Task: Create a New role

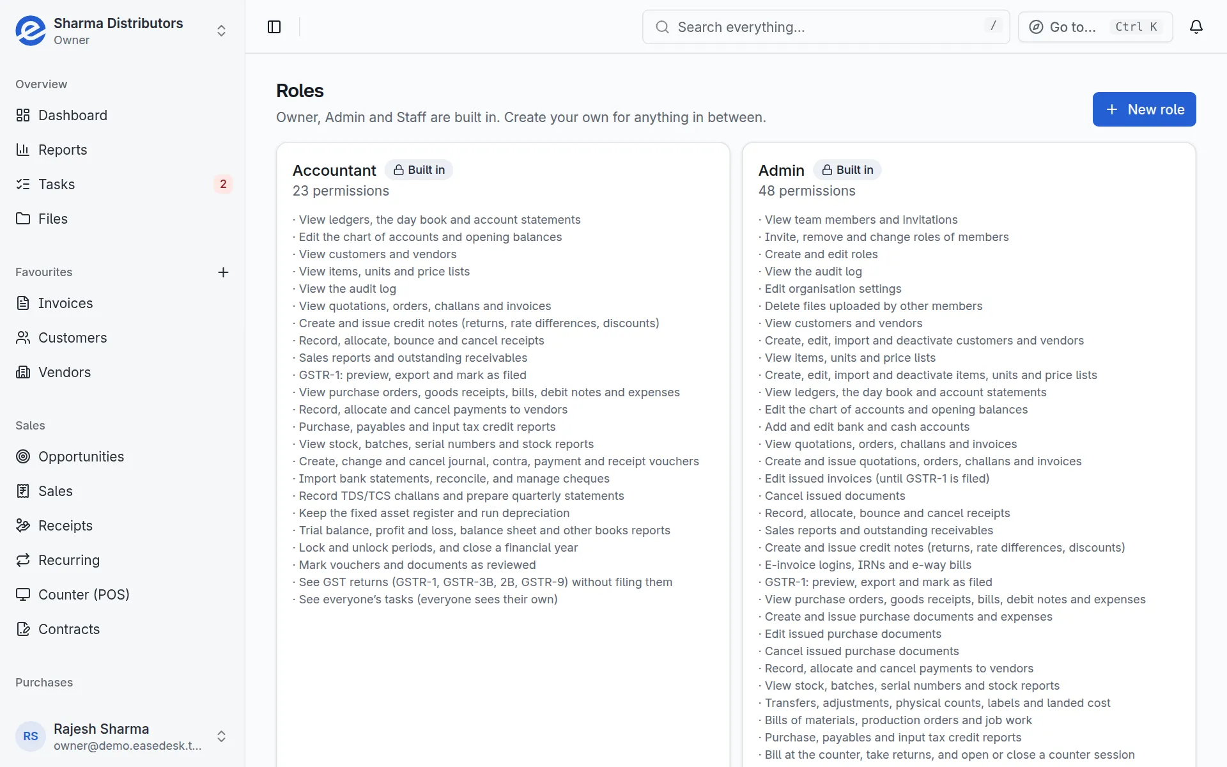Action: 1144,109
